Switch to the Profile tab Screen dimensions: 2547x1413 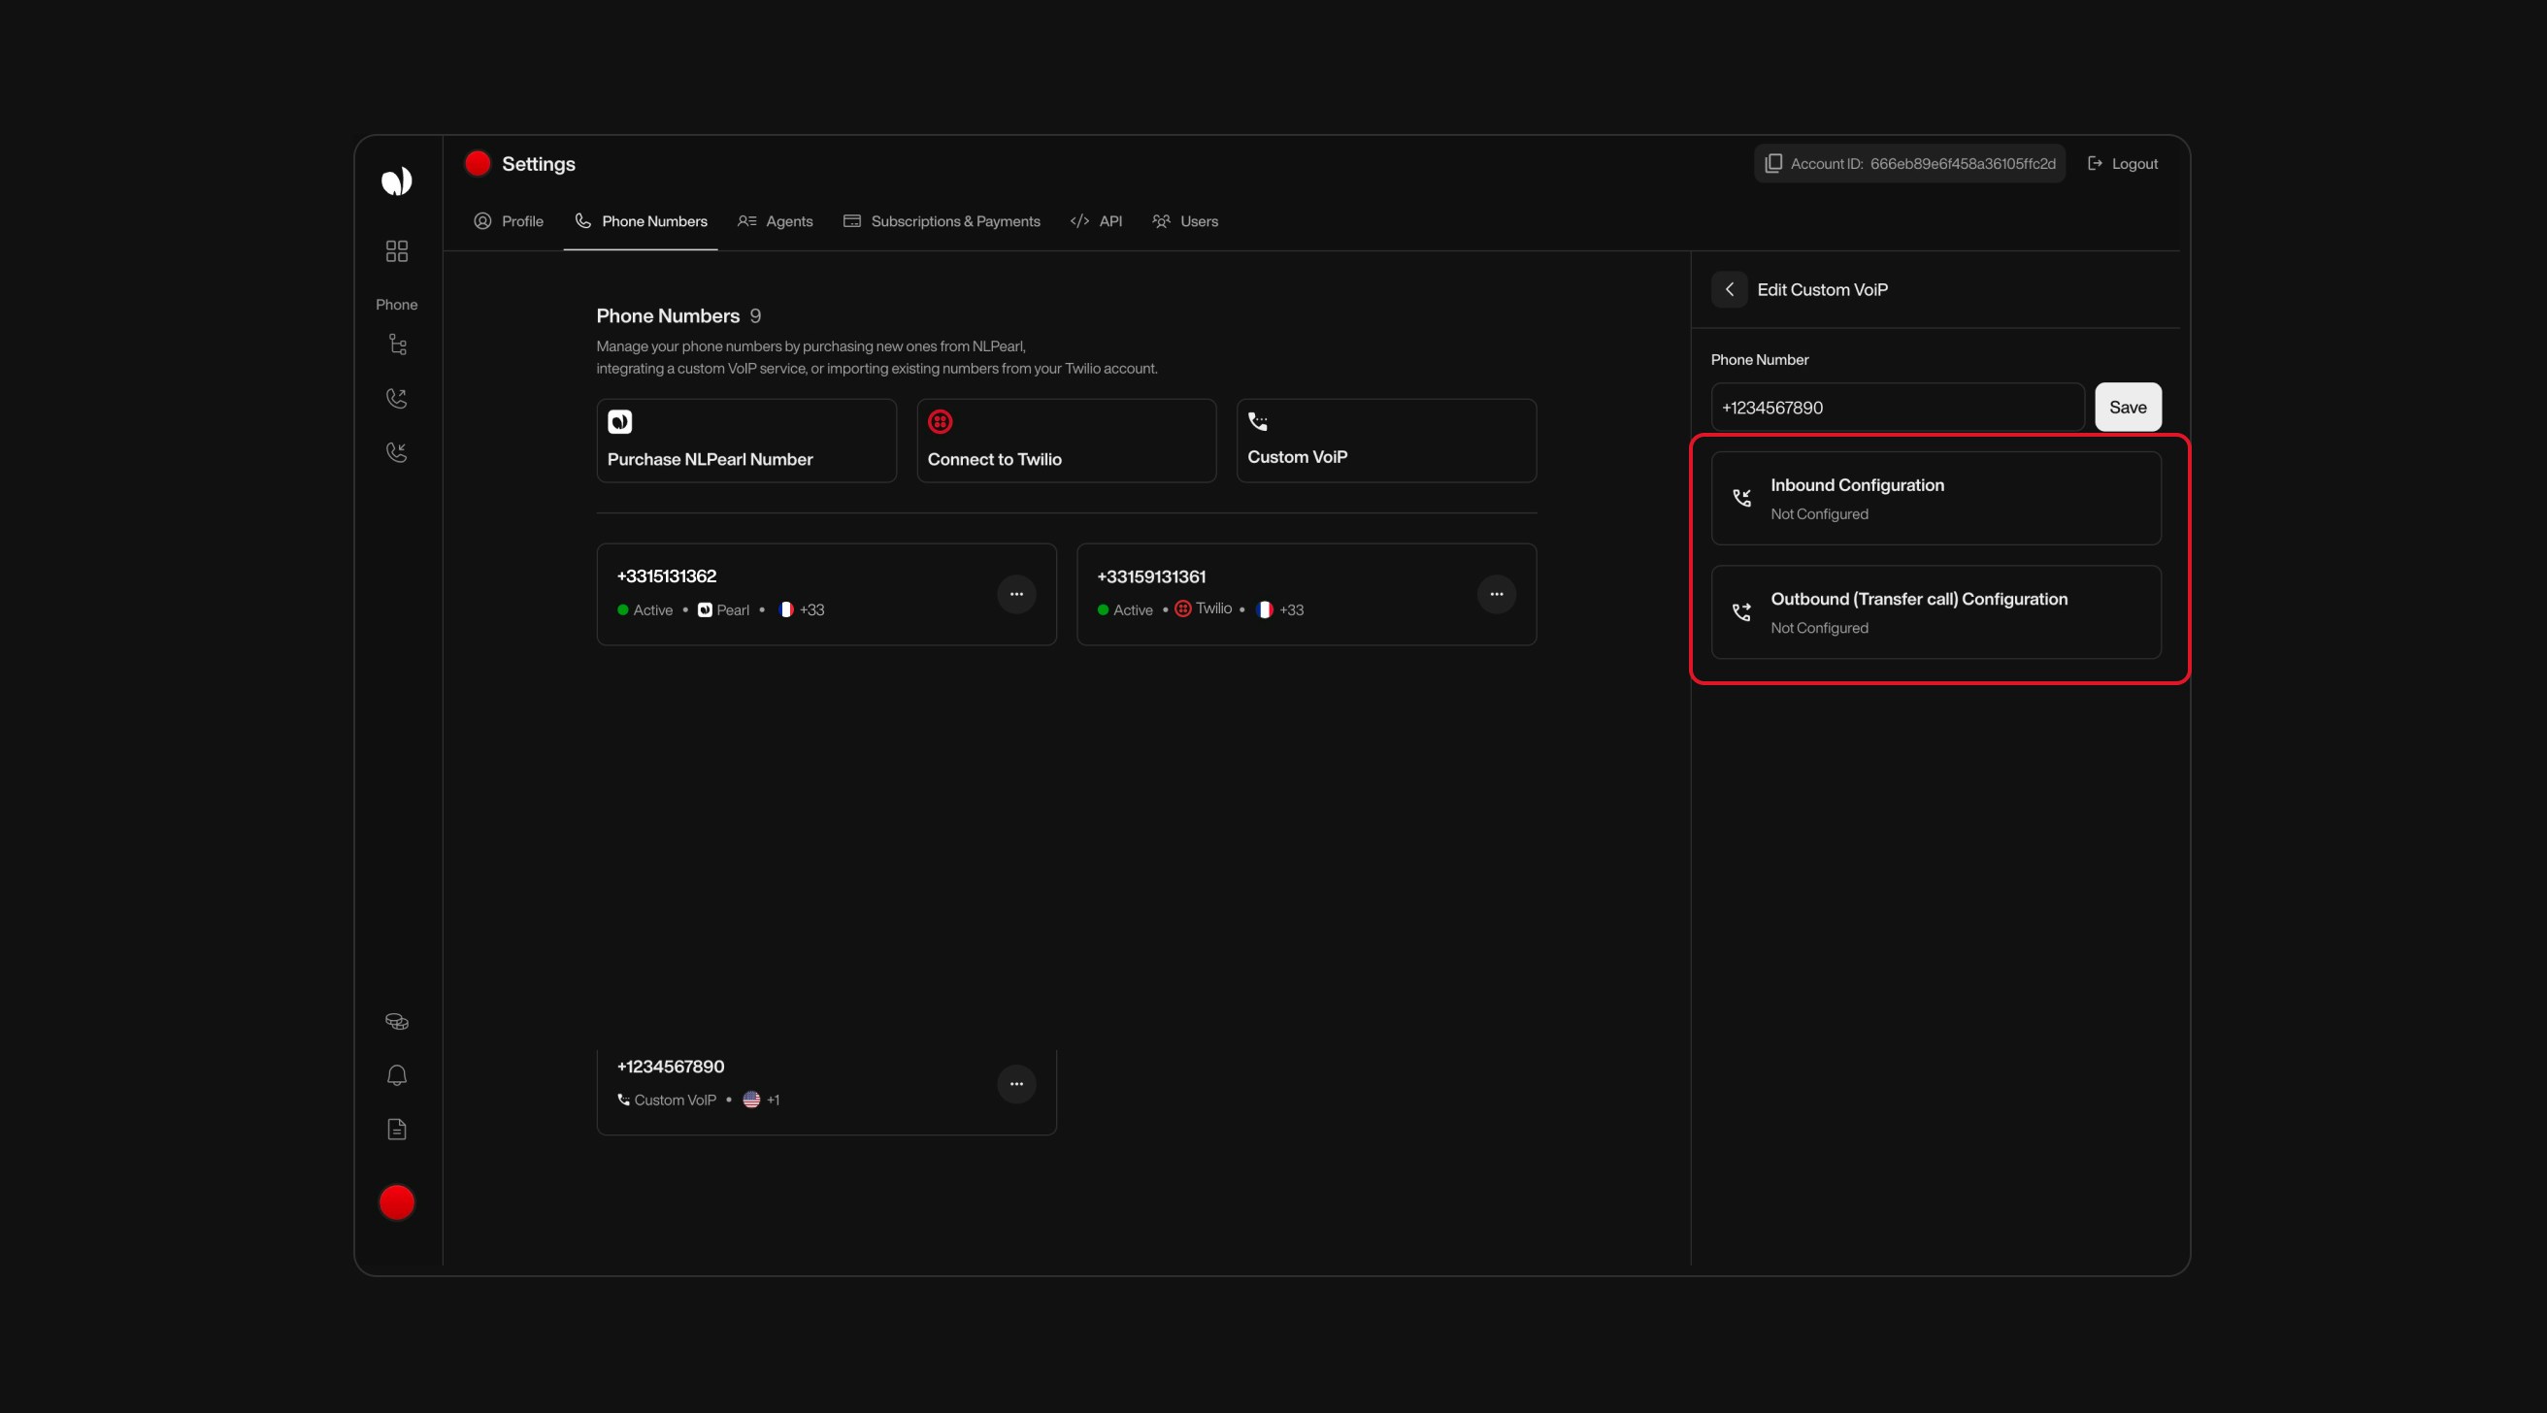[x=509, y=220]
